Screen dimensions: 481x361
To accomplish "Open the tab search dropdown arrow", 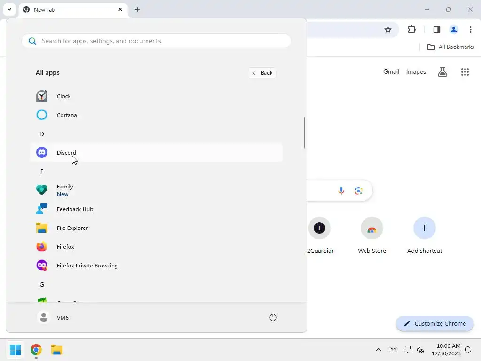I will coord(9,9).
